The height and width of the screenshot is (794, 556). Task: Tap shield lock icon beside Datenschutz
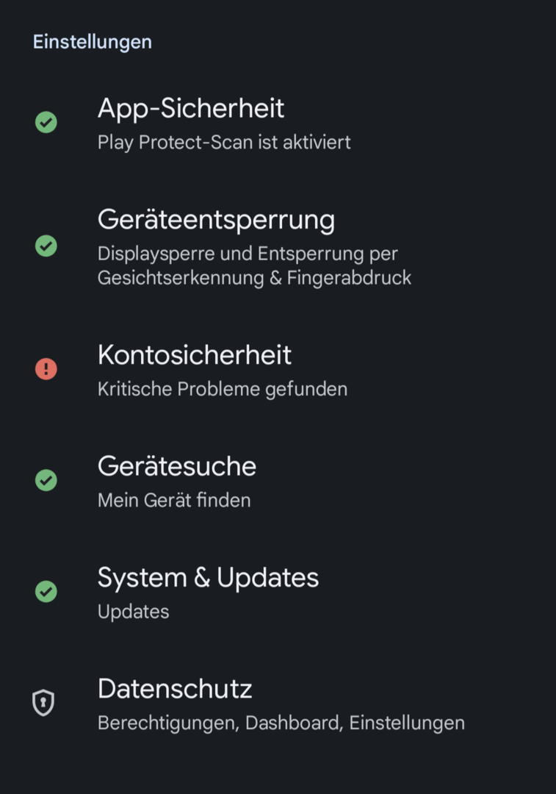(x=44, y=703)
